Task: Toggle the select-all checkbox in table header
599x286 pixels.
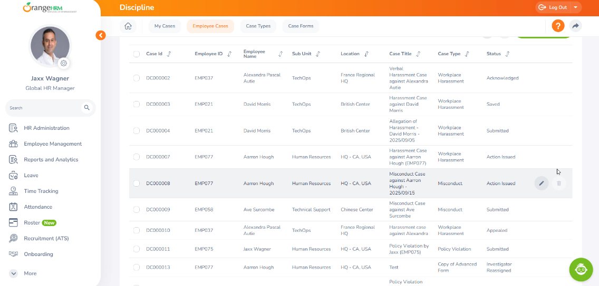Action: click(137, 54)
